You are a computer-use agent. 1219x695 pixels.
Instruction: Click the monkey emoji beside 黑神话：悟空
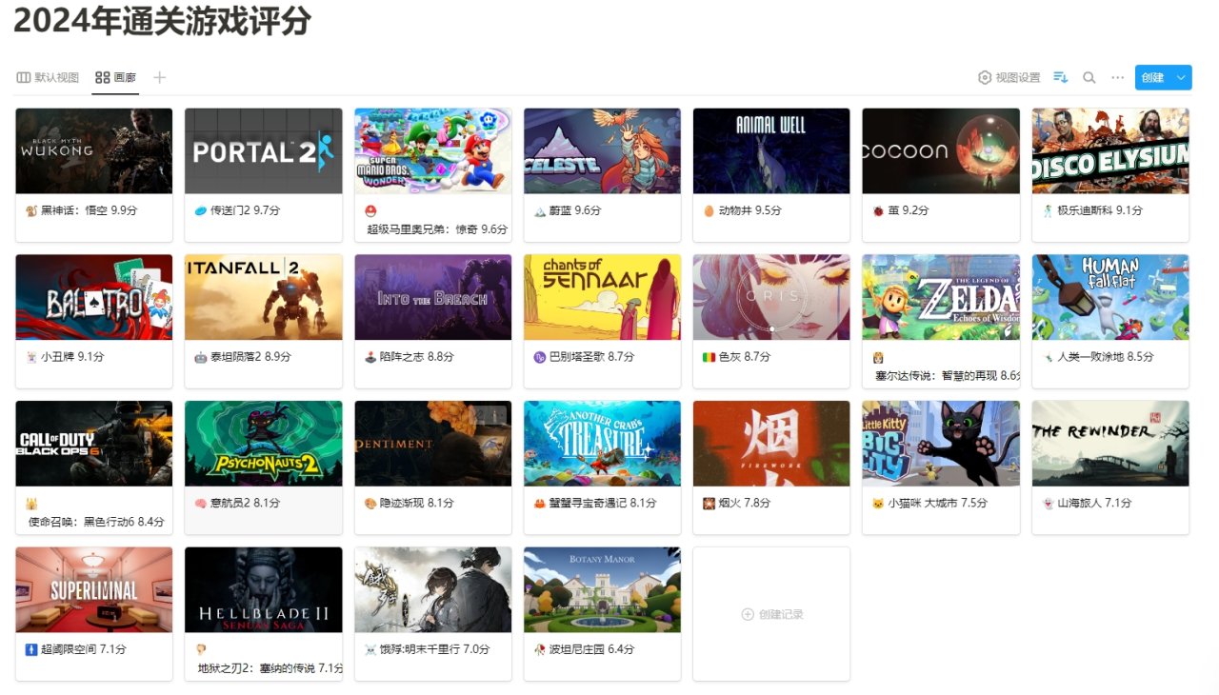30,210
